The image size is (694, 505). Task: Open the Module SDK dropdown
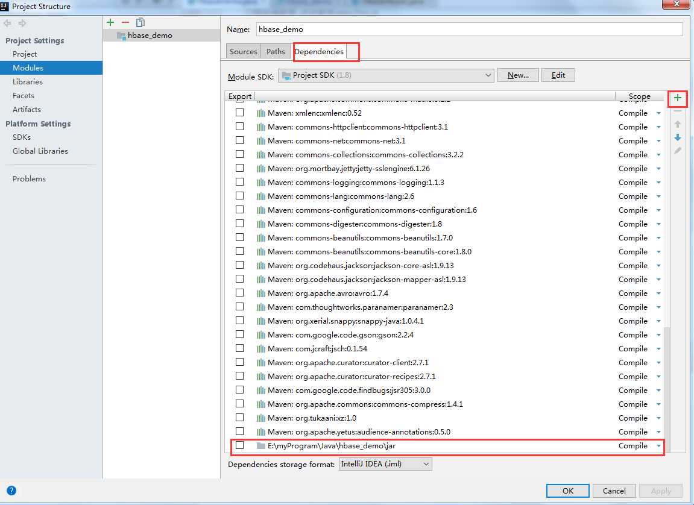click(x=386, y=75)
